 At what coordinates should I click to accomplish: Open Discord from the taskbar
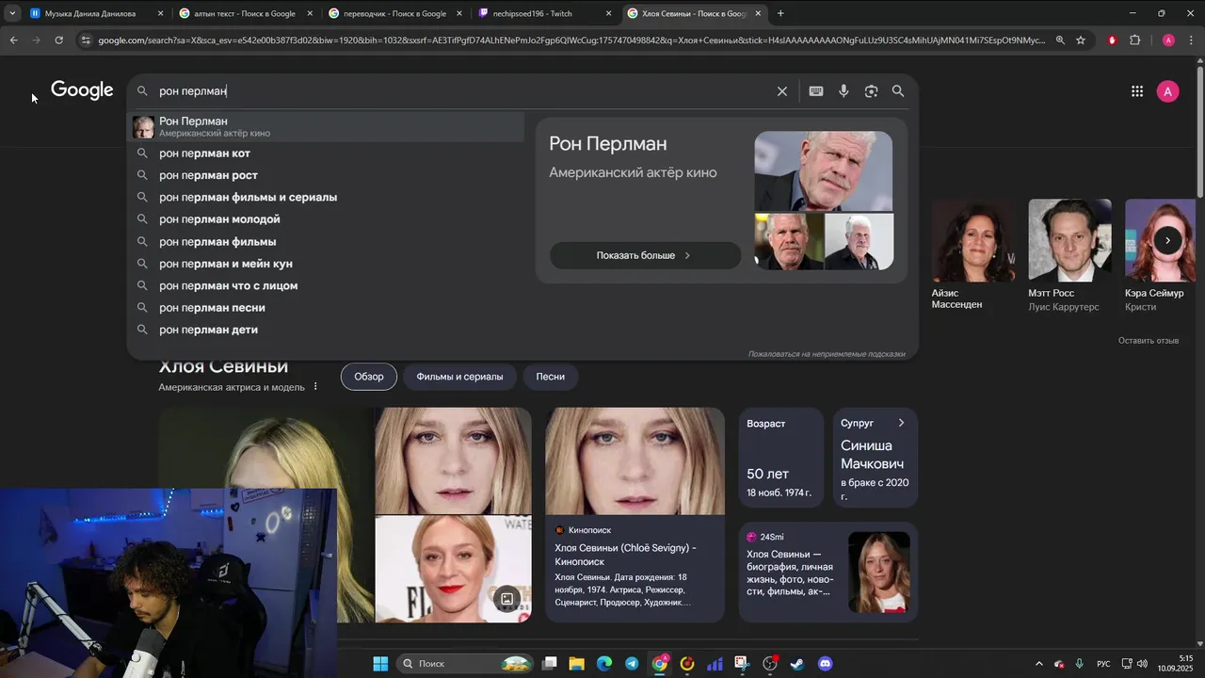click(x=826, y=664)
